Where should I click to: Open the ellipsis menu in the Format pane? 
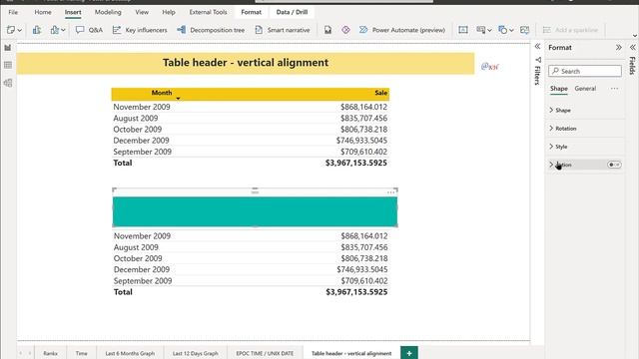click(614, 89)
